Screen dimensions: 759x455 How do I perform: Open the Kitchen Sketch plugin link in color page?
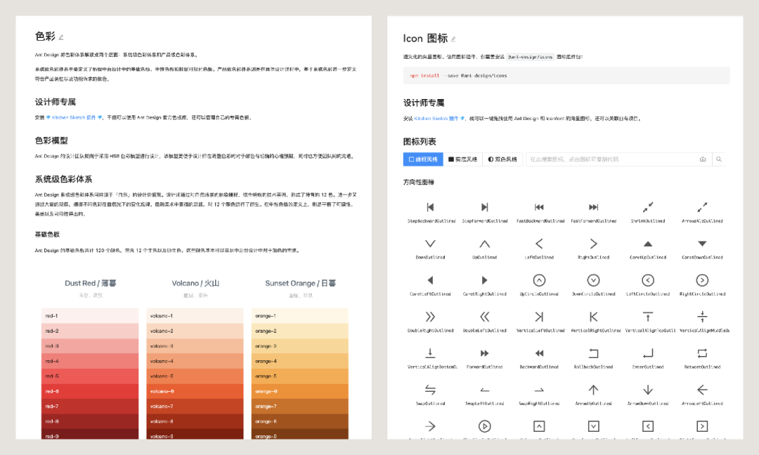tap(74, 117)
